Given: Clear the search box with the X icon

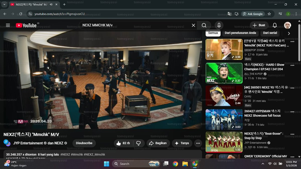Looking at the screenshot, I should (193, 25).
